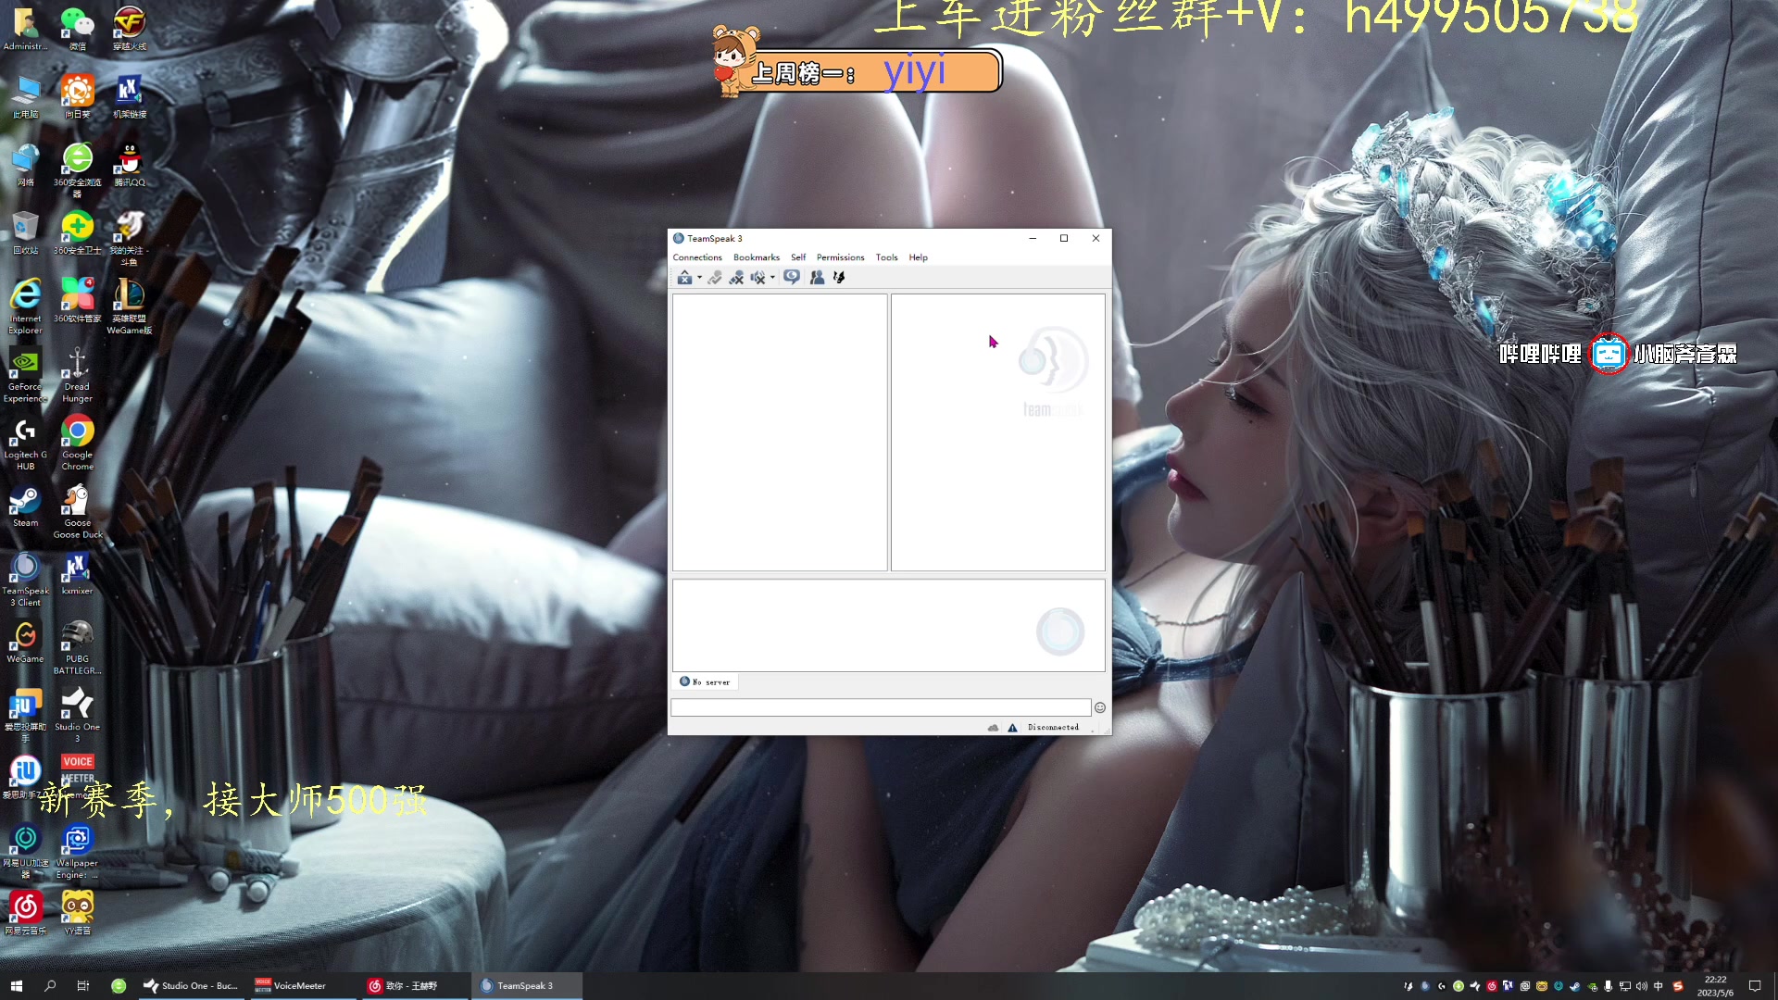Open the 机架链接 desktop shortcut

pos(130,96)
